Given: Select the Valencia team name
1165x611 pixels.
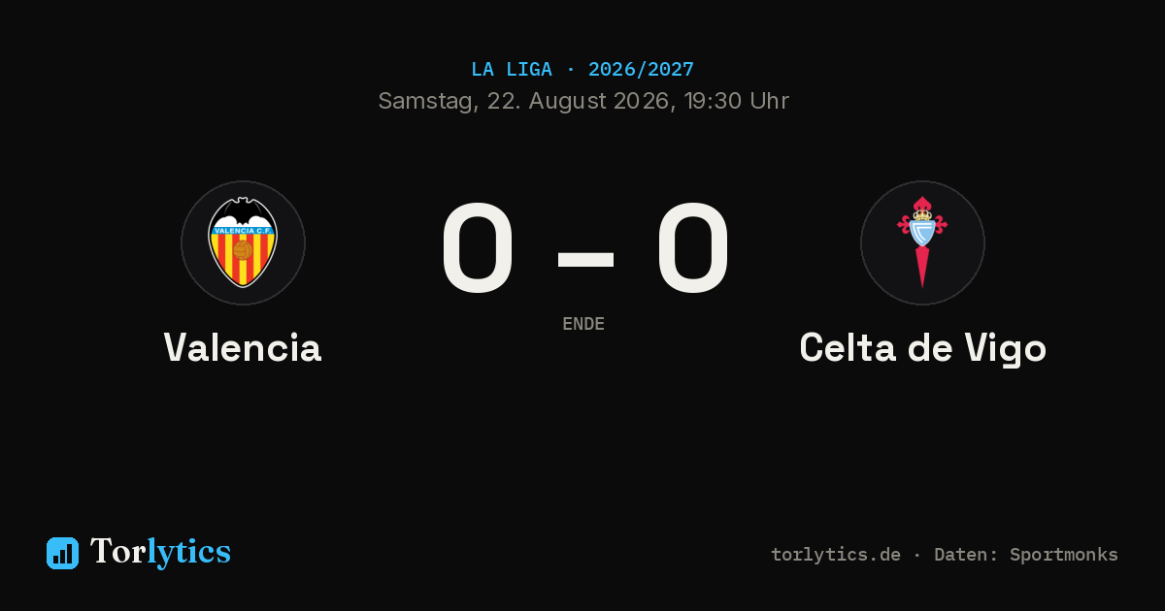Looking at the screenshot, I should (243, 347).
